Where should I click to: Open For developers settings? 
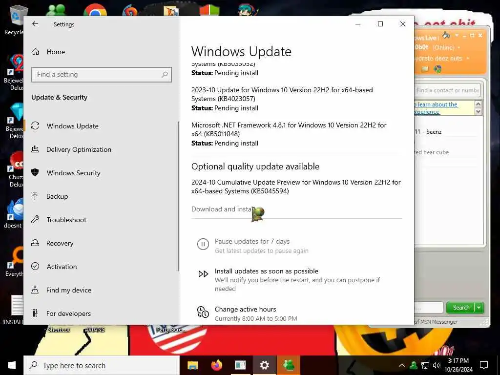68,313
